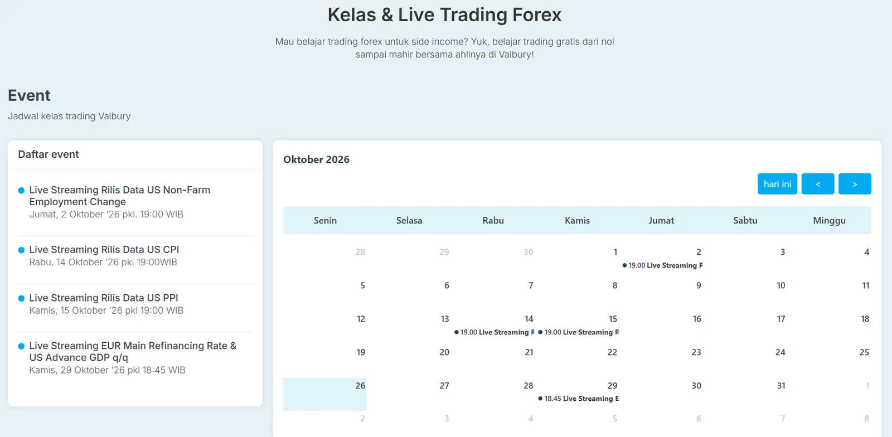Go to today with 'hari ini' button
The image size is (892, 437).
click(777, 184)
